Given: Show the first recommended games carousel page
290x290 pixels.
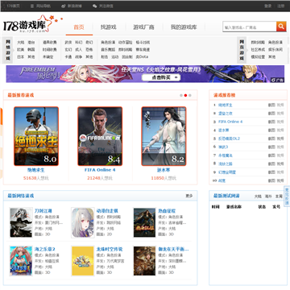Looking at the screenshot, I should (x=181, y=95).
